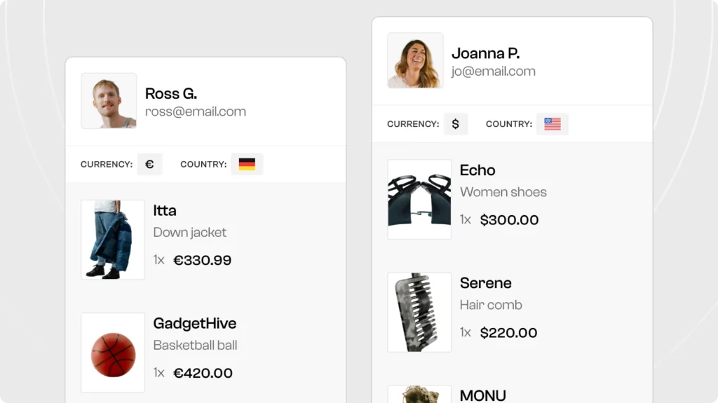Open the Echo product title
The width and height of the screenshot is (718, 403).
(x=477, y=170)
